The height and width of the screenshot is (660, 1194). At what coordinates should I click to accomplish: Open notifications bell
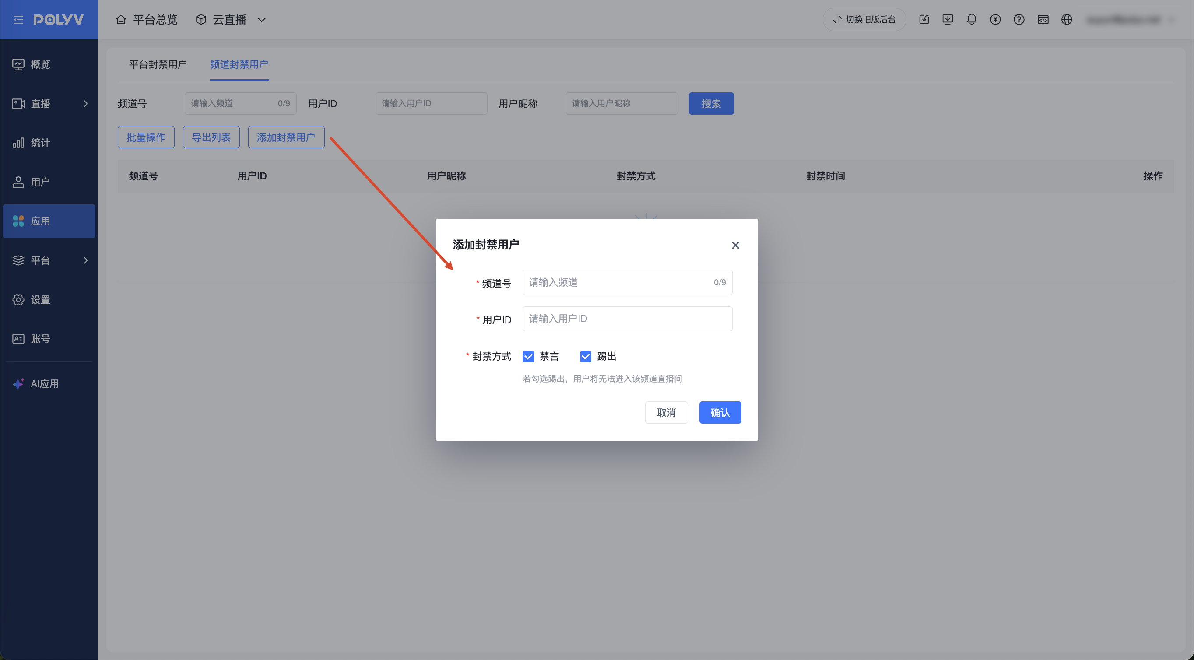pos(972,19)
